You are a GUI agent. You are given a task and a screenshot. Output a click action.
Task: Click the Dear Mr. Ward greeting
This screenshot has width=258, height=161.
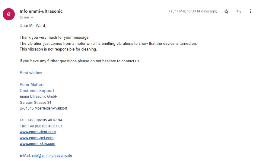coord(33,25)
